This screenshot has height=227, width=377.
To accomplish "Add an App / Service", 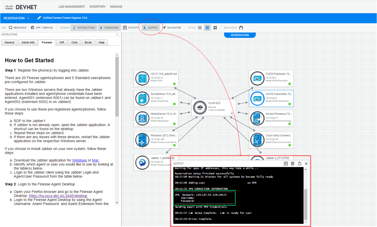I will point(42,28).
